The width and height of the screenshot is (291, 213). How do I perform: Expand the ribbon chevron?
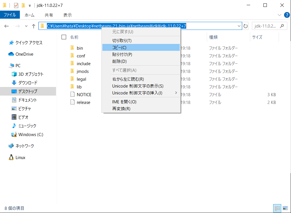click(x=279, y=15)
